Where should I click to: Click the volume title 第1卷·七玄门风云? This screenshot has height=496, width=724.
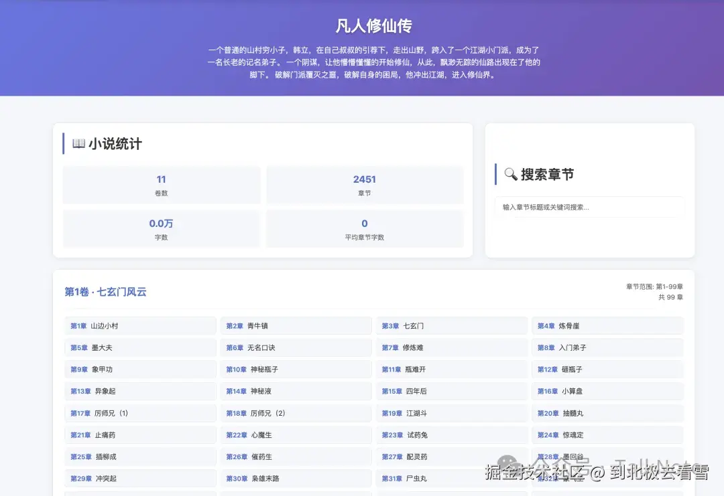106,293
